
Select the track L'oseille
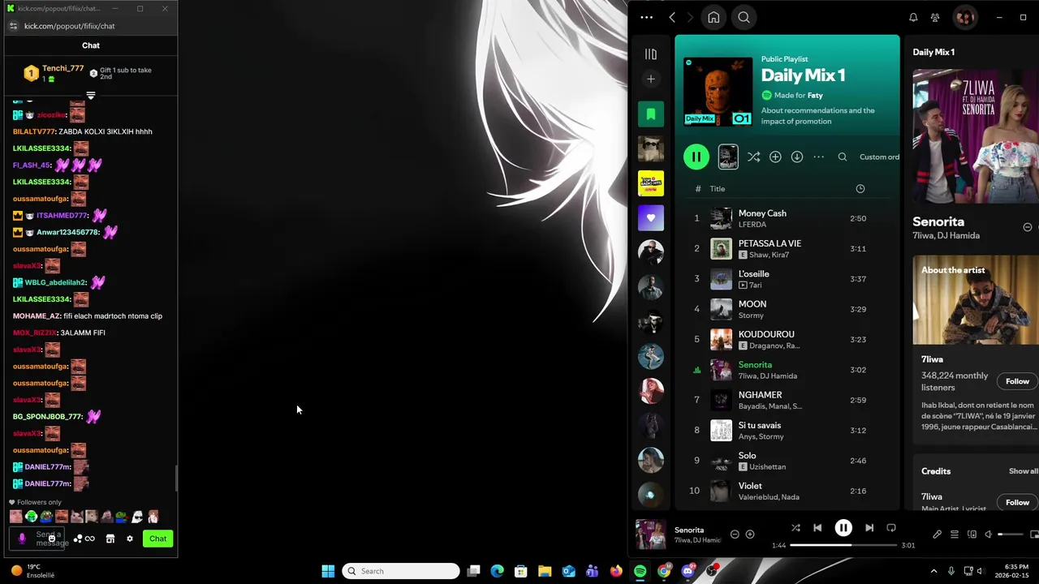(x=787, y=279)
